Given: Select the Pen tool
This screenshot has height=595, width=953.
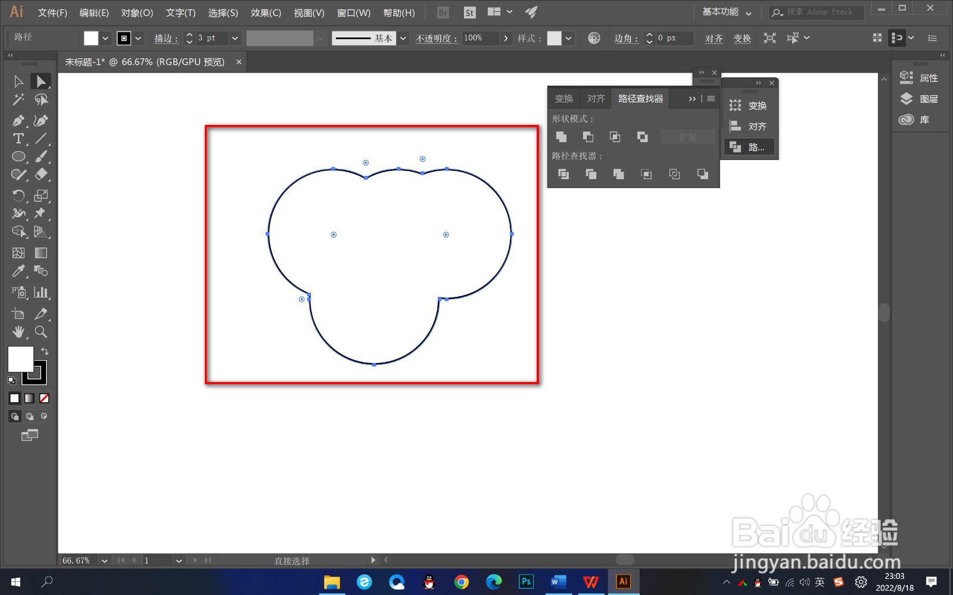Looking at the screenshot, I should pos(18,121).
